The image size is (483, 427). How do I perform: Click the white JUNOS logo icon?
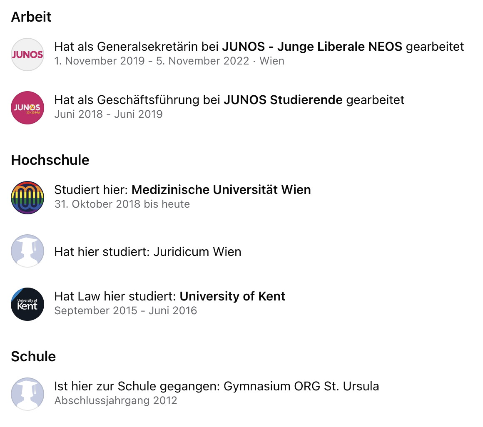coord(27,55)
